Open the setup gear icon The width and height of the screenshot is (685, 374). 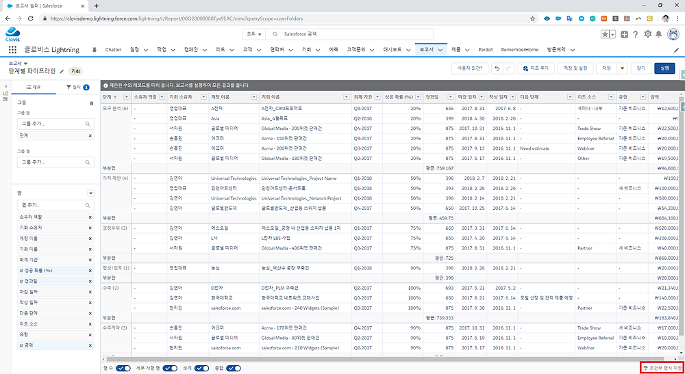pos(647,34)
